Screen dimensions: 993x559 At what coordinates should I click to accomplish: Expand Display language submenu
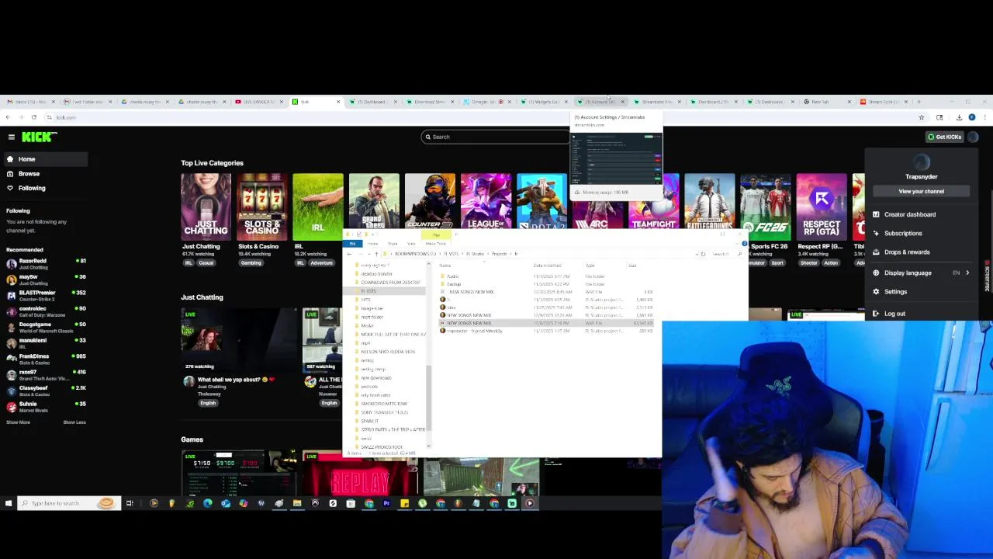tap(921, 273)
